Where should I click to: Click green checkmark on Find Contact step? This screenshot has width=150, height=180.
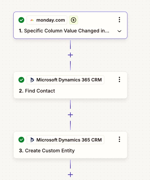click(x=21, y=80)
